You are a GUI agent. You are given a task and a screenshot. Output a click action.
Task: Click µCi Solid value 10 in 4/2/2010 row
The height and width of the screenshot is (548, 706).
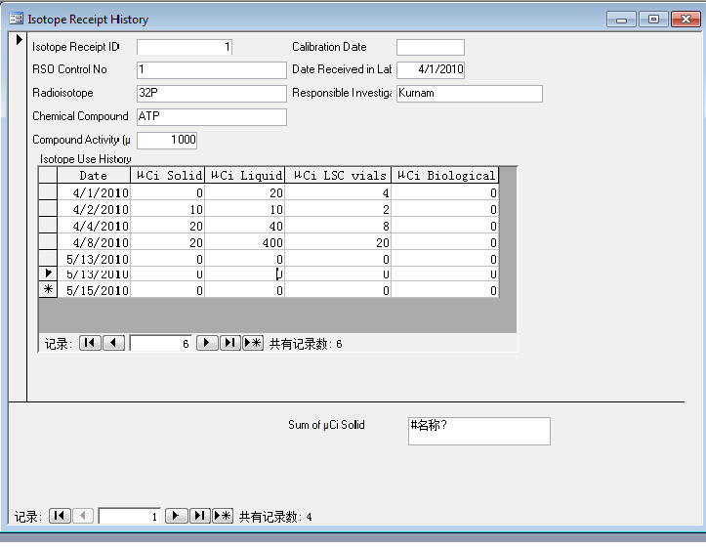tap(168, 209)
